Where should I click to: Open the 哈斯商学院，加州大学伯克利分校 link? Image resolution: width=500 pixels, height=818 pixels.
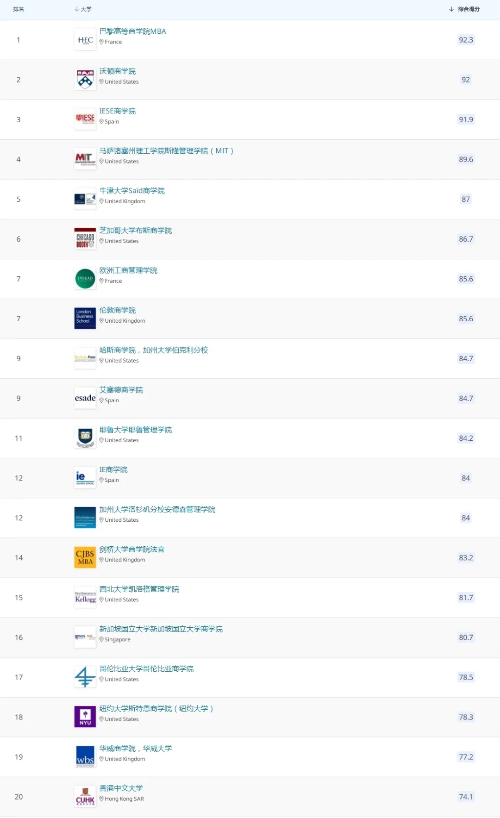click(154, 350)
